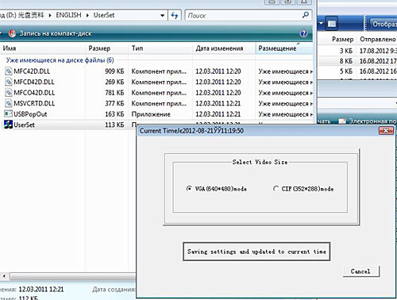This screenshot has height=300, width=397.
Task: Click the 3 КБ row in right window
Action: point(357,51)
